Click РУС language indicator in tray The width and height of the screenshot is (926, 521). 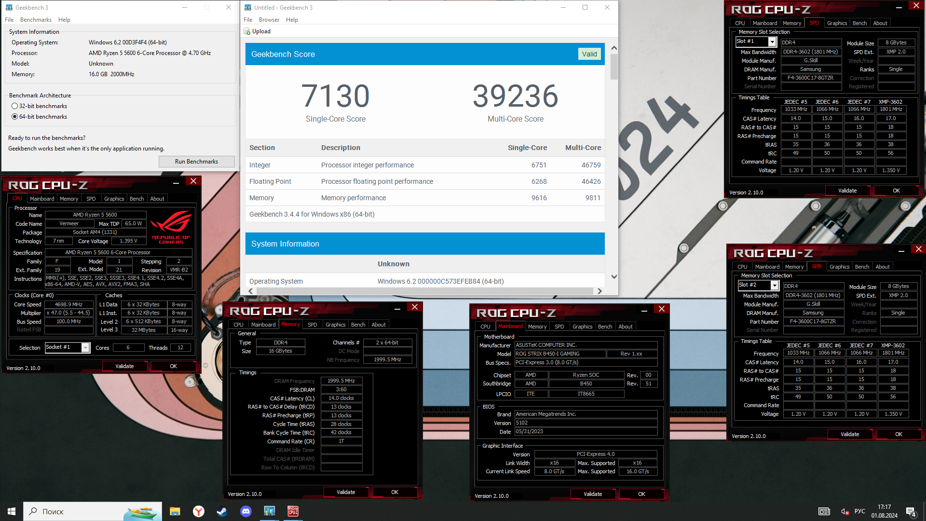click(x=859, y=511)
